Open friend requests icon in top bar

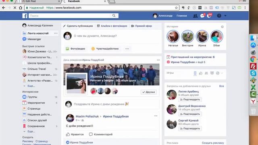pyautogui.click(x=195, y=16)
